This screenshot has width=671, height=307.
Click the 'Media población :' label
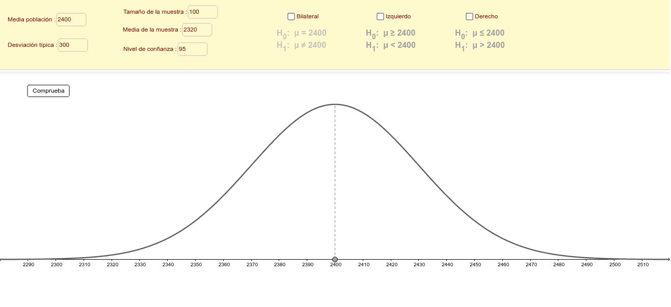tap(32, 19)
